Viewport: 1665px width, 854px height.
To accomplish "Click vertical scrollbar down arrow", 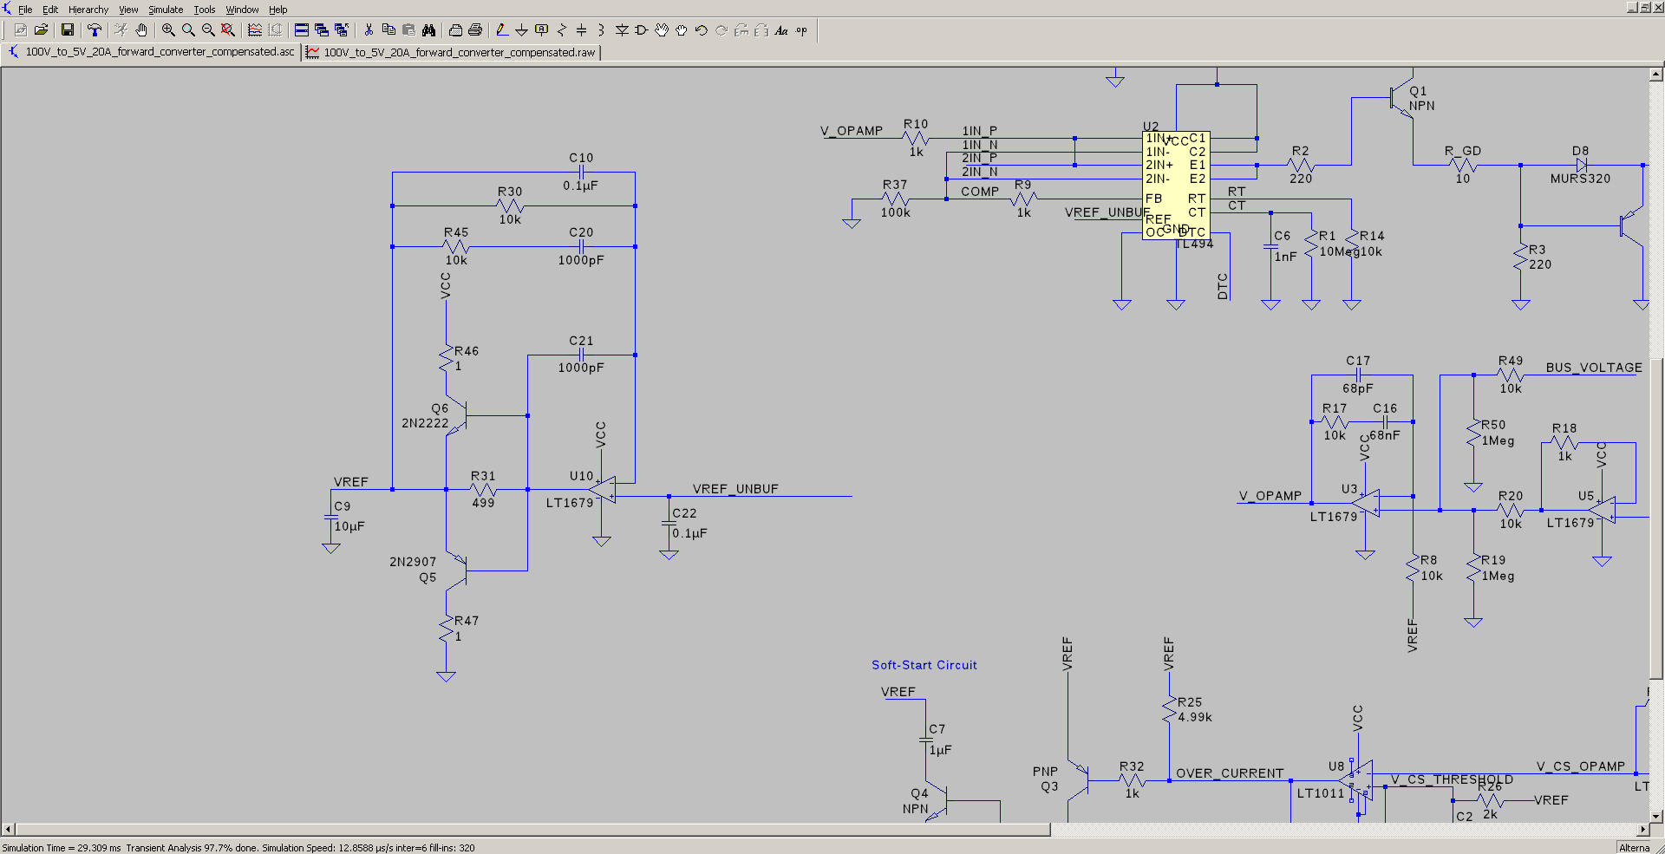I will pyautogui.click(x=1656, y=816).
